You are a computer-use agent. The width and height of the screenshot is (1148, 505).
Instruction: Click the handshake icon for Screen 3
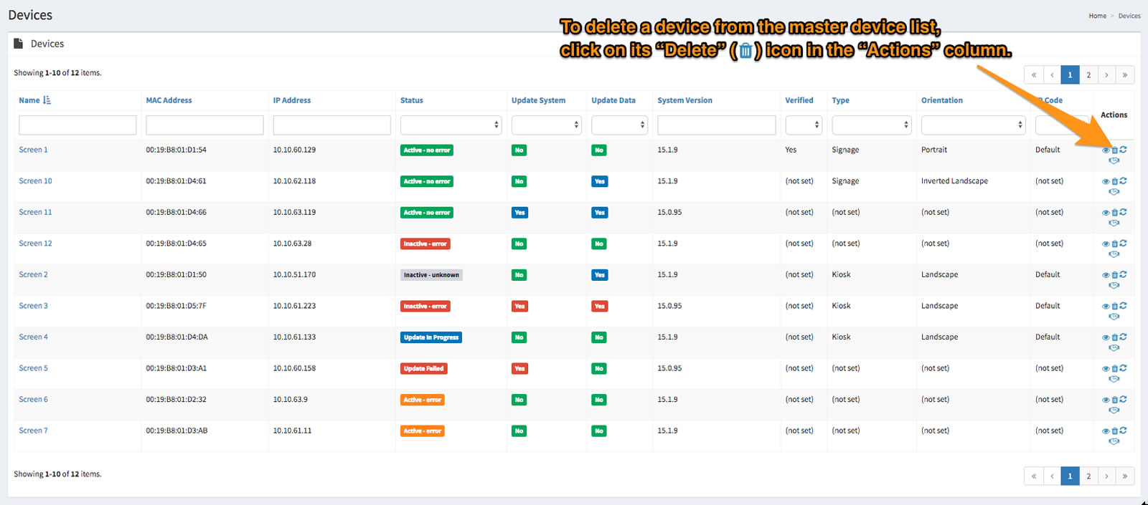(x=1114, y=317)
